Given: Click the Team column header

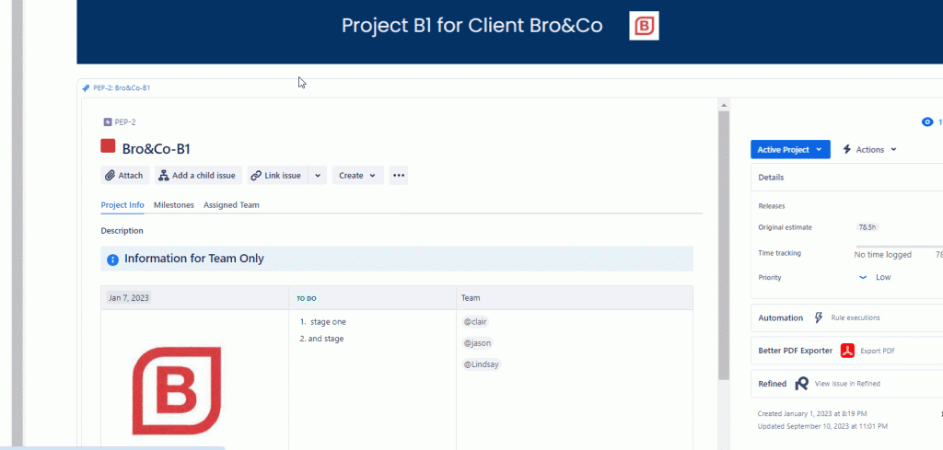Looking at the screenshot, I should point(471,298).
